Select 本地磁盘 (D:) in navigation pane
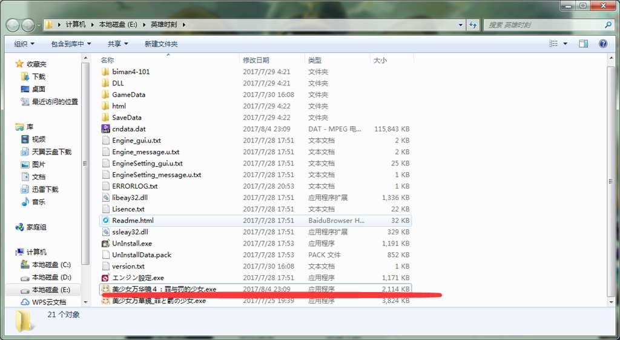Viewport: 620px width, 340px height. click(51, 278)
